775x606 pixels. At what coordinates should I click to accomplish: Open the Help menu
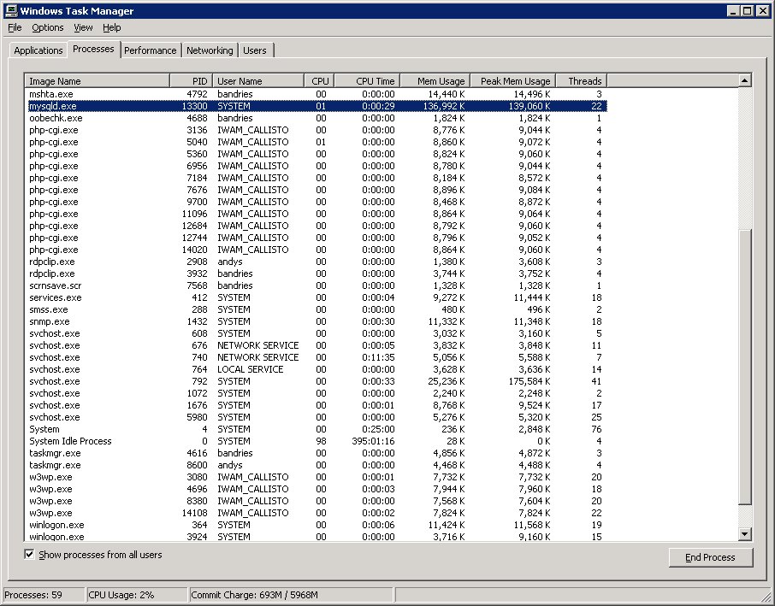coord(112,28)
